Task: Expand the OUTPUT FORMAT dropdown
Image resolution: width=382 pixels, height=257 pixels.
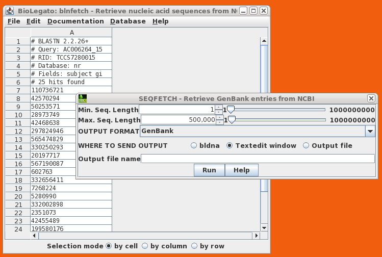Action: pos(370,132)
